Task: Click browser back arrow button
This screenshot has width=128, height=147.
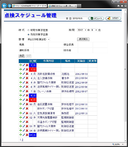Action: tap(4, 6)
